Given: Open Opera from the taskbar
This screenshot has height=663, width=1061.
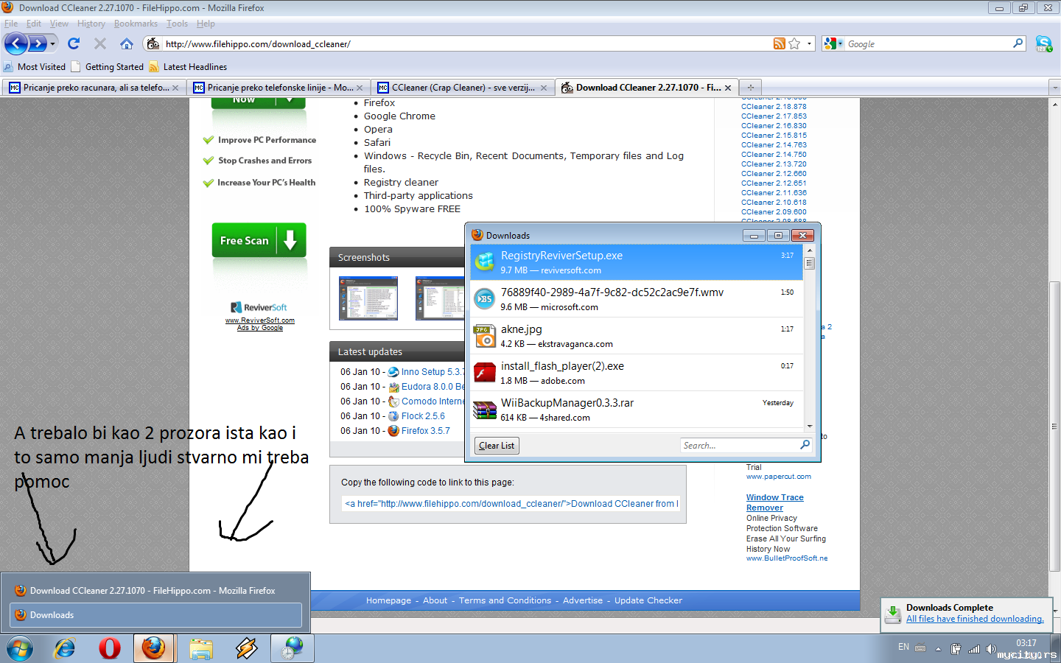Looking at the screenshot, I should 110,648.
